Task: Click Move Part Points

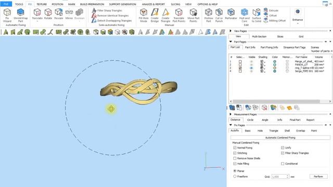Action: click(193, 15)
